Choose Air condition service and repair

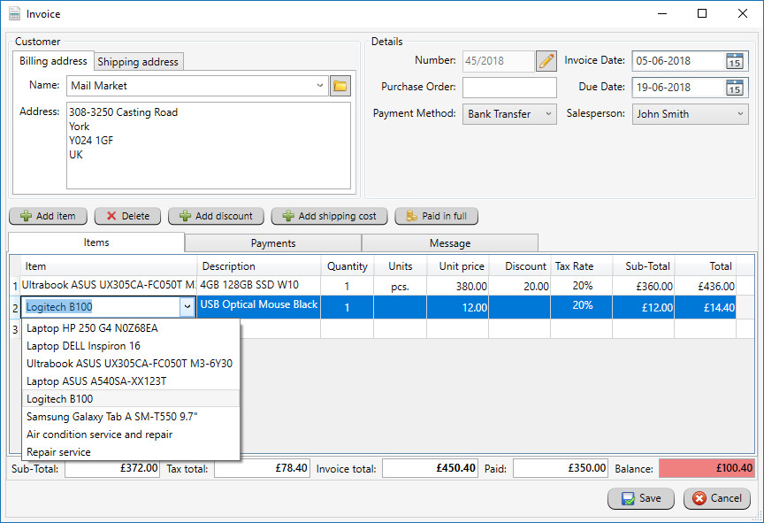[x=131, y=435]
